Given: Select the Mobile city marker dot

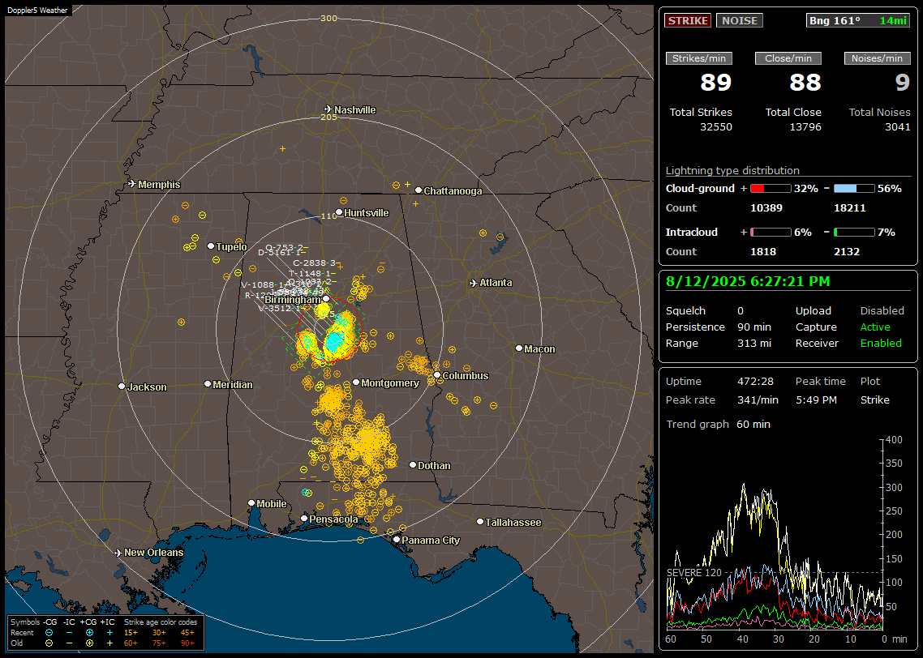Looking at the screenshot, I should [x=252, y=503].
